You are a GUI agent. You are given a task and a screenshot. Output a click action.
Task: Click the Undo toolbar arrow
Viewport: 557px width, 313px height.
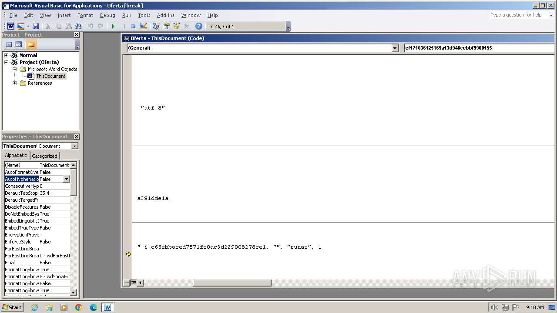click(x=91, y=26)
